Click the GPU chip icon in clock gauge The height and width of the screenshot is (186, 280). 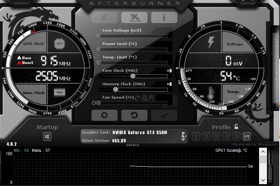(59, 44)
